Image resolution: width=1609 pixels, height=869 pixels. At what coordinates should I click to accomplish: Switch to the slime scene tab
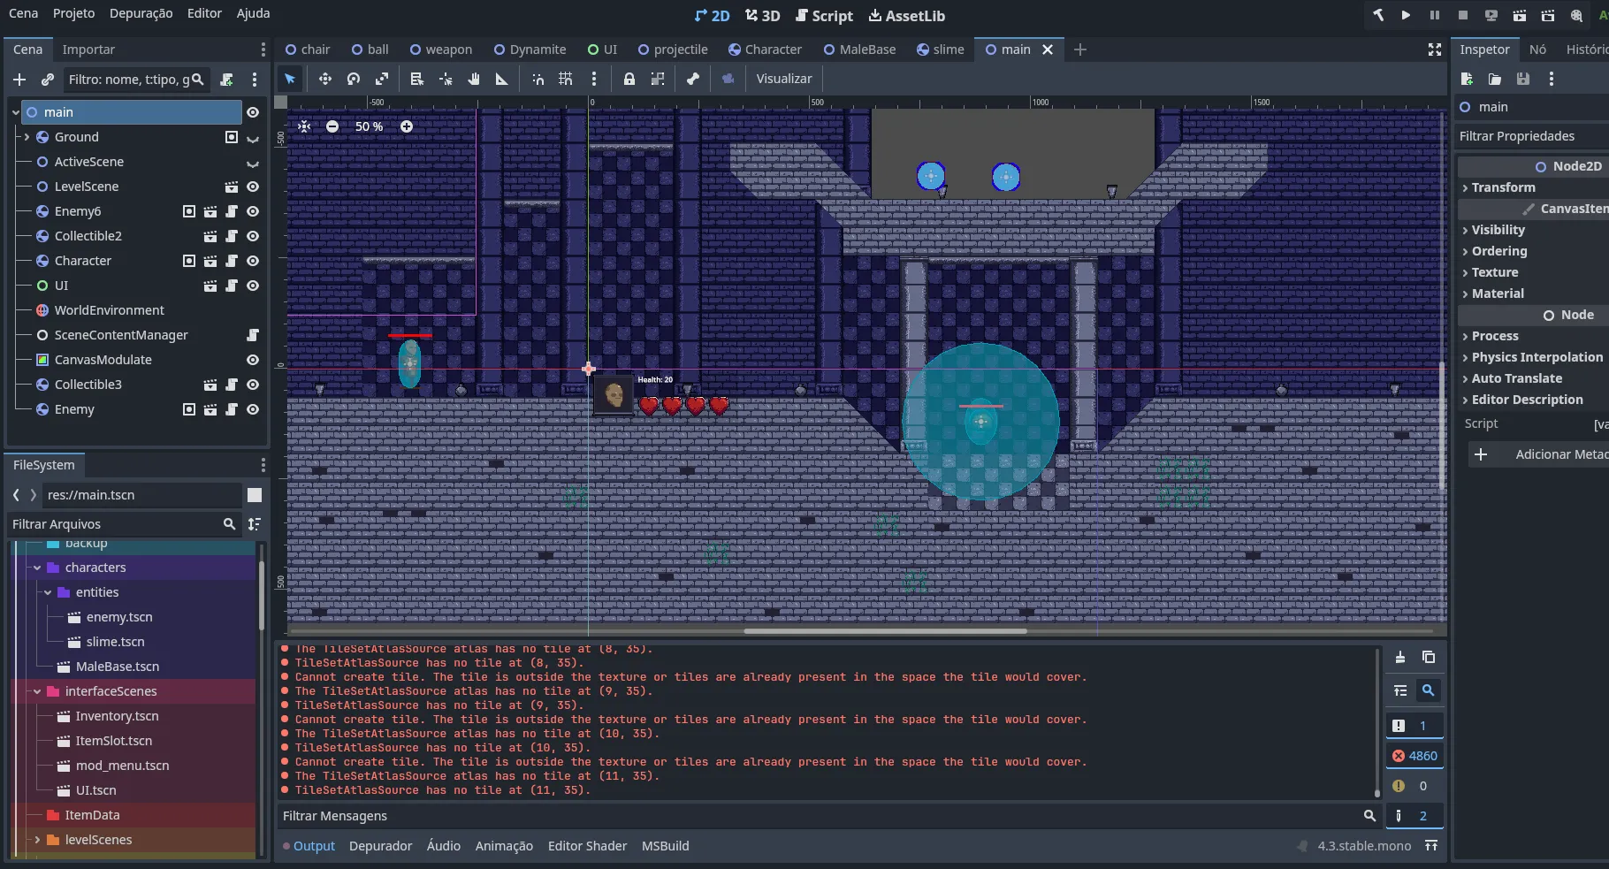[x=940, y=50]
